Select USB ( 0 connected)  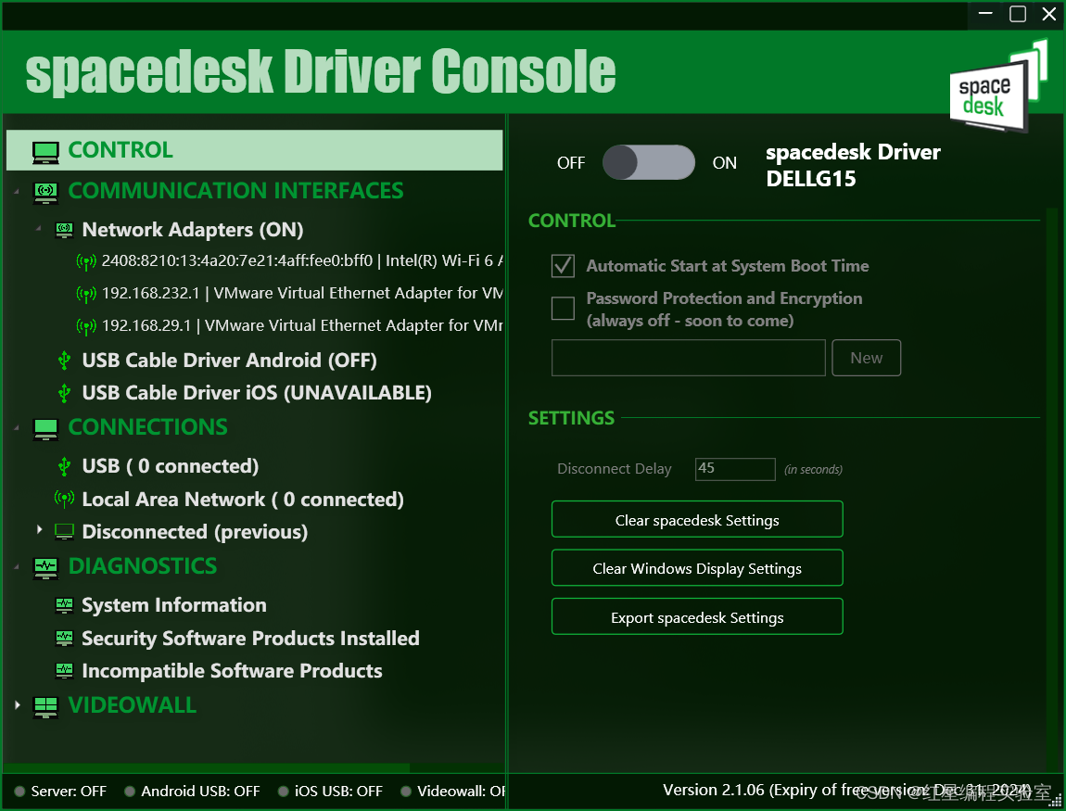point(170,466)
